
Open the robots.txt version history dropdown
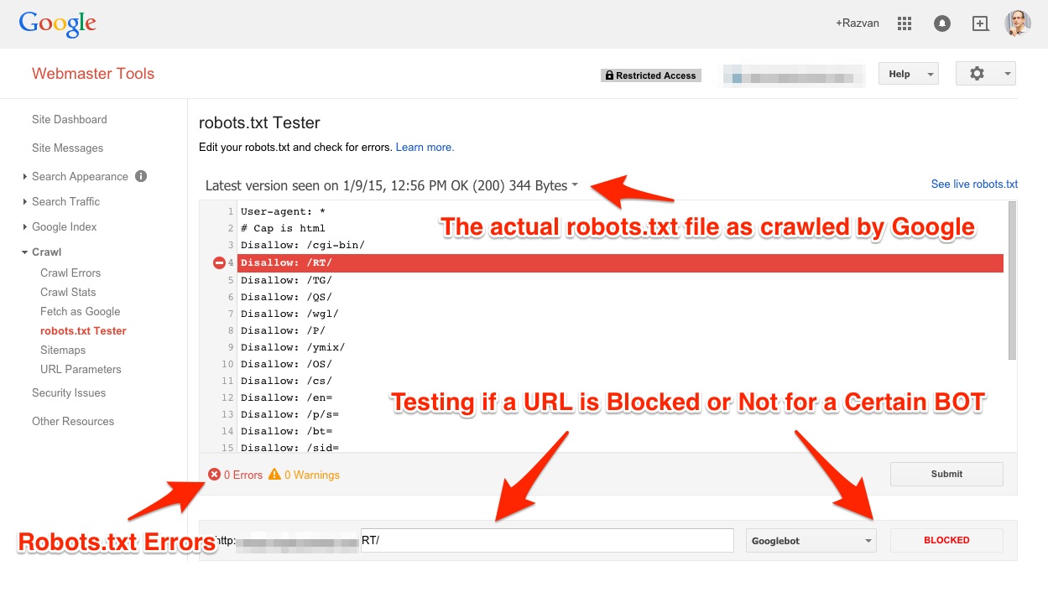pyautogui.click(x=575, y=185)
